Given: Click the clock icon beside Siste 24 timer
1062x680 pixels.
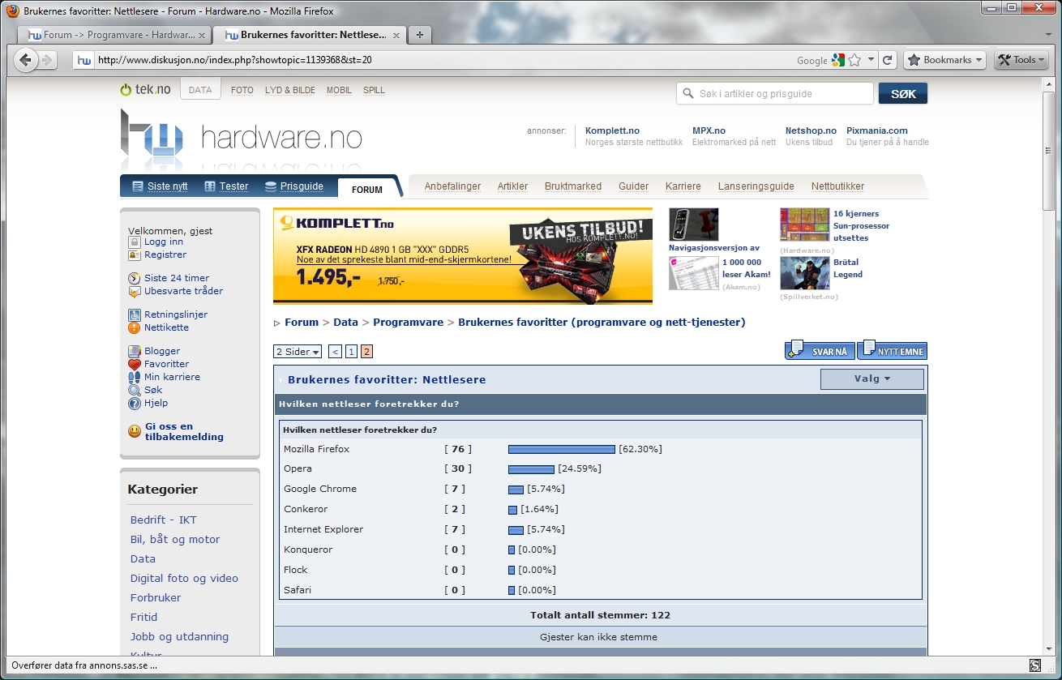Looking at the screenshot, I should [134, 278].
